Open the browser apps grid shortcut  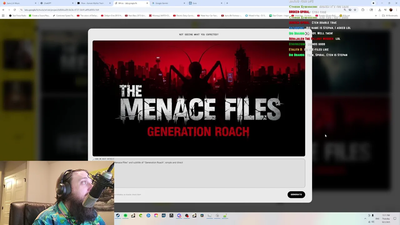3,16
